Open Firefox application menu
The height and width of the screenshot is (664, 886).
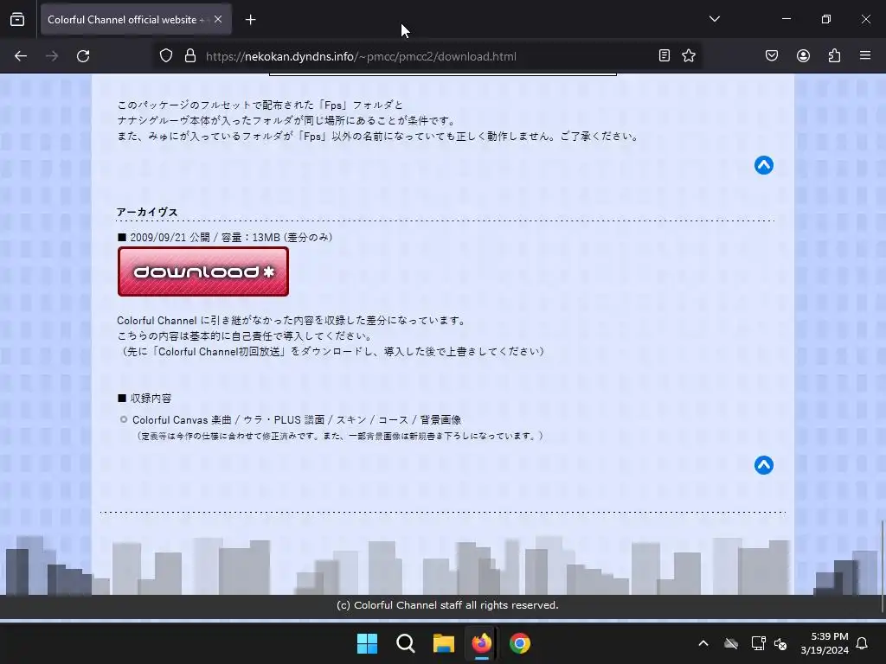(x=865, y=55)
